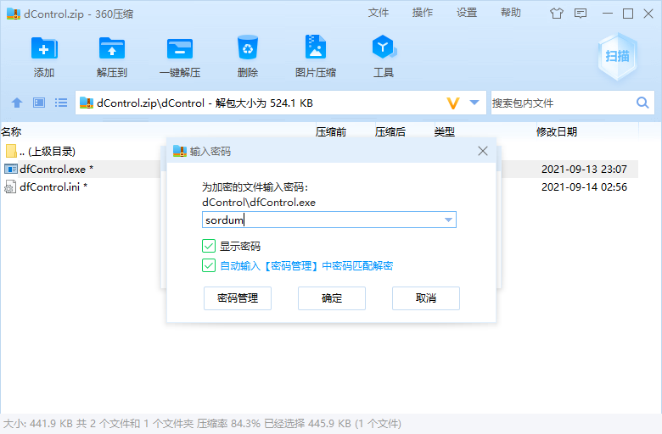Cancel the password dialog with 取消
This screenshot has width=662, height=434.
pos(426,298)
